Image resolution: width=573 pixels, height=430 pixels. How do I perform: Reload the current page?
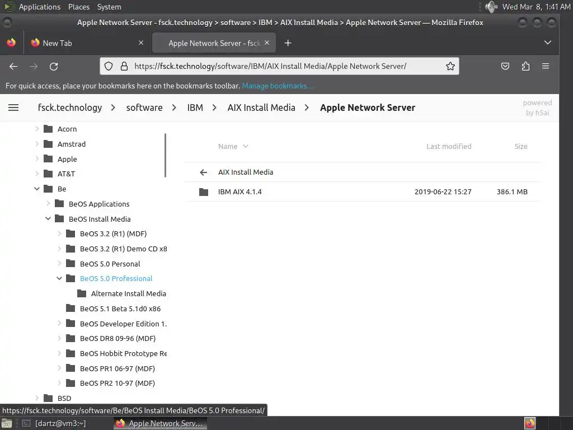[54, 66]
